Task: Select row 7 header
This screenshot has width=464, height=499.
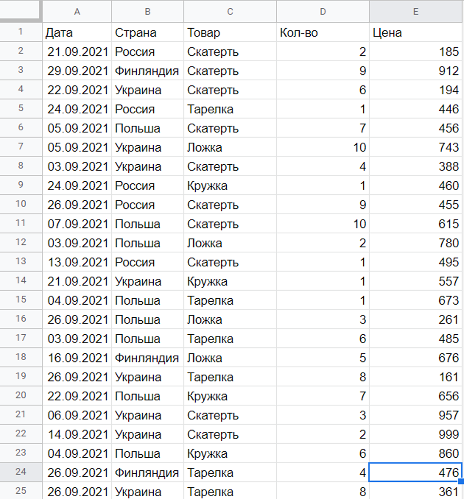Action: coord(21,147)
